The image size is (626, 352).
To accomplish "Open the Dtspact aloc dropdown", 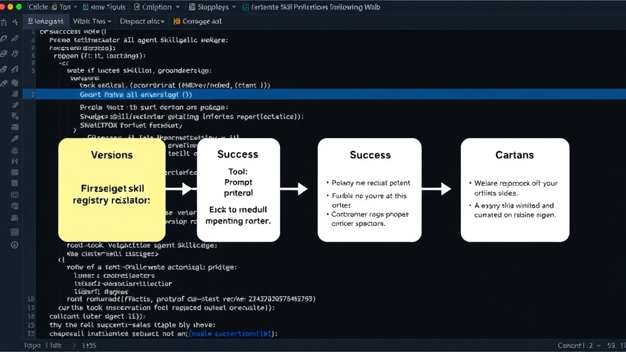I will [163, 21].
